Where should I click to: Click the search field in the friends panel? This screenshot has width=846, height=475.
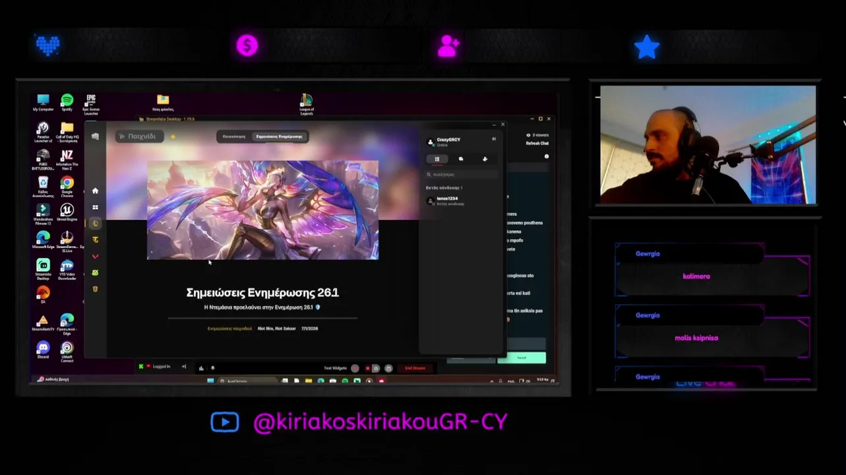click(461, 174)
